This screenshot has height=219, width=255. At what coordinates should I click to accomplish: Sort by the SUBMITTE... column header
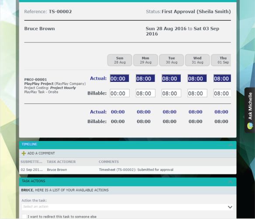(x=31, y=162)
